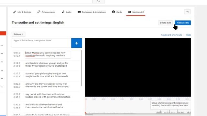This screenshot has height=116, width=207.
Task: Click the timeline horizontal scrollbar
Action: pyautogui.click(x=89, y=114)
